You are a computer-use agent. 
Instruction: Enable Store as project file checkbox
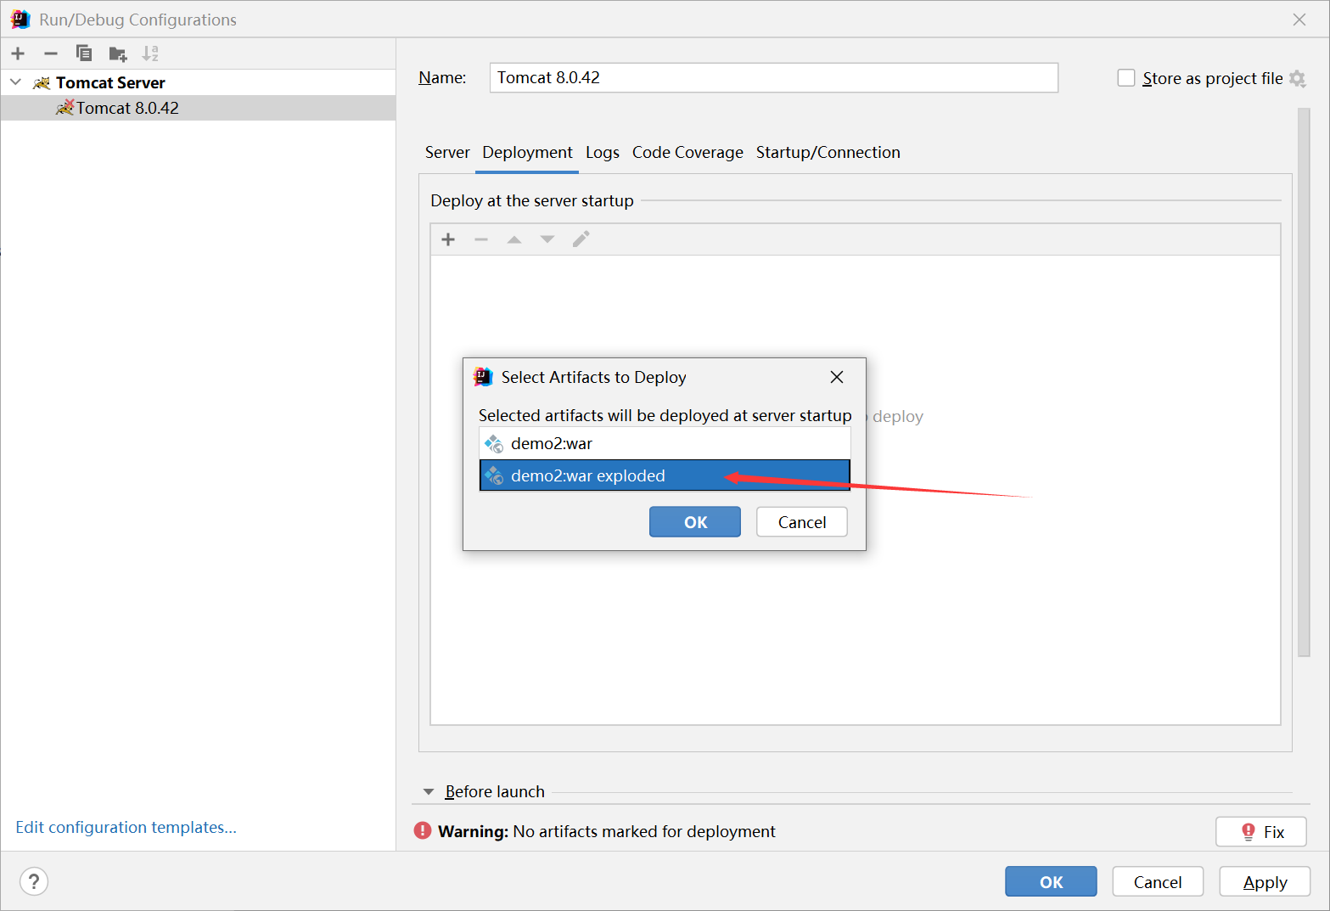click(1126, 78)
